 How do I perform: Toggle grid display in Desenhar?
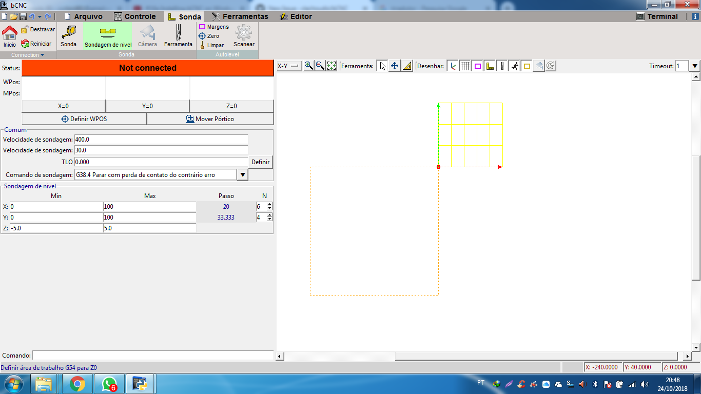[x=465, y=66]
